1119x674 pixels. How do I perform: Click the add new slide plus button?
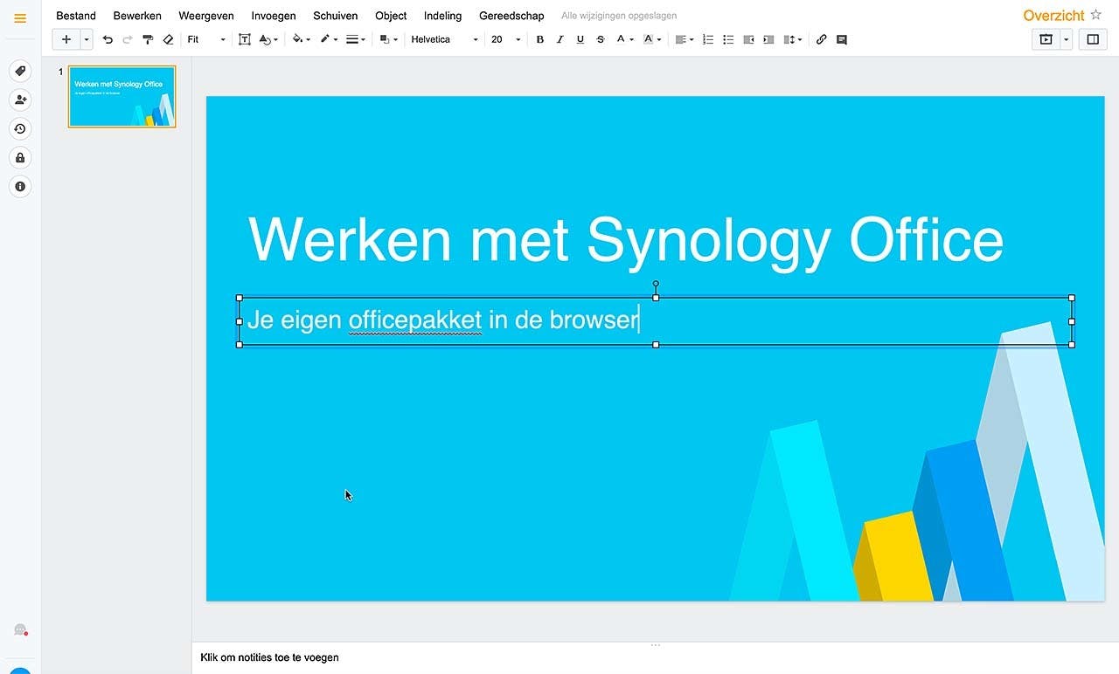(x=66, y=39)
